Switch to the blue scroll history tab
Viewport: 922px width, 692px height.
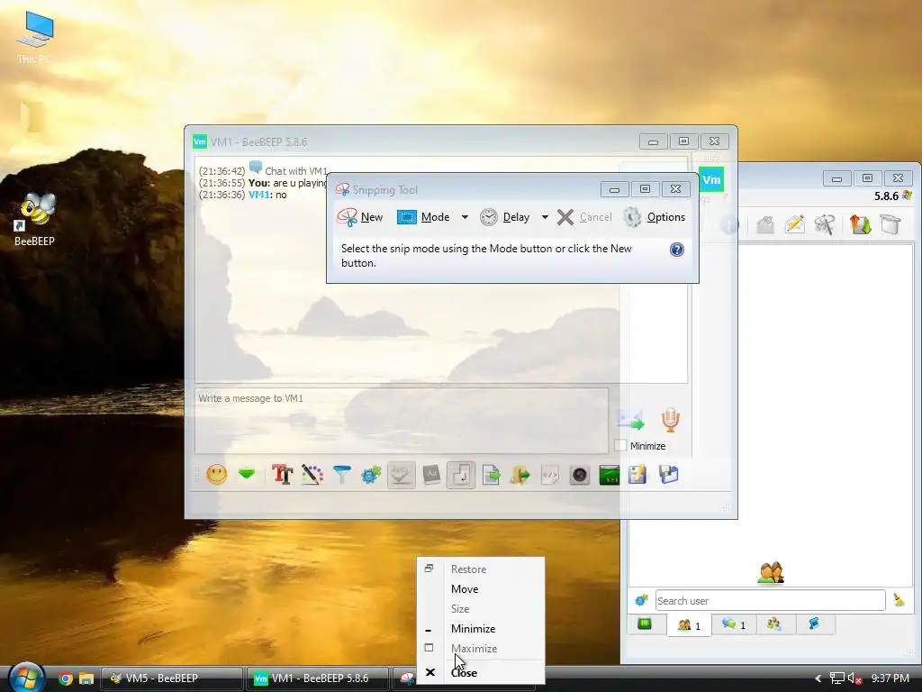point(814,624)
